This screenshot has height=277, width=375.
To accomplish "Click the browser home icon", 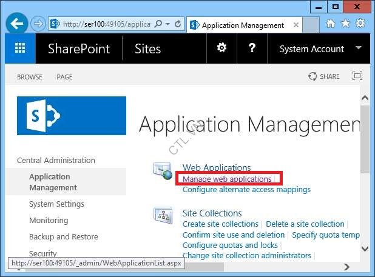I will point(331,24).
